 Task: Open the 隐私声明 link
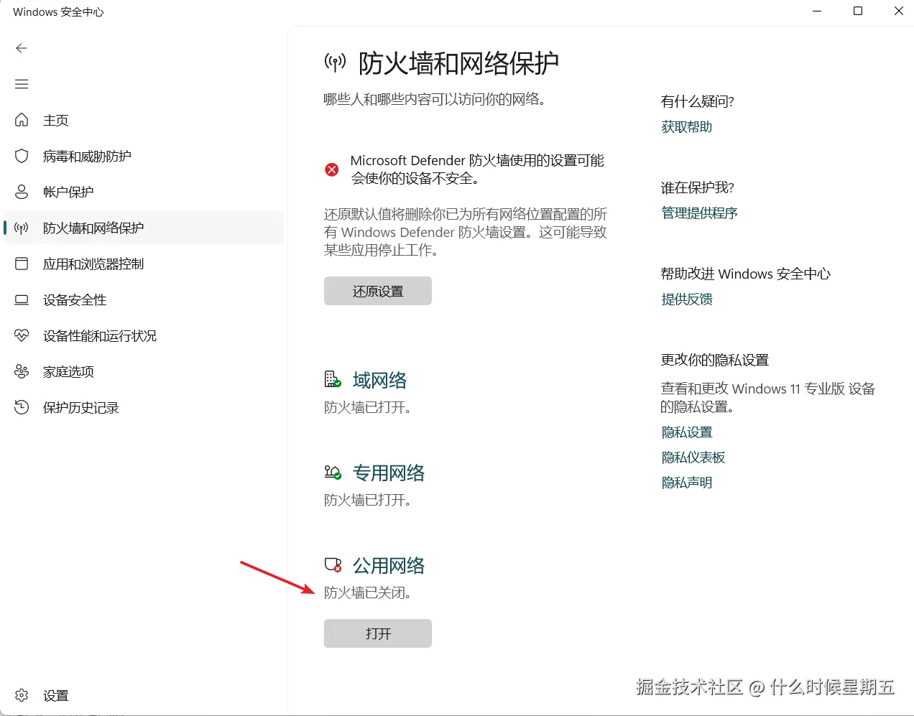coord(687,483)
